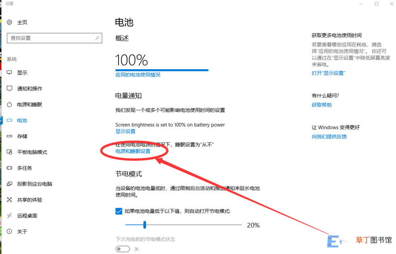The width and height of the screenshot is (396, 254).
Task: Open 投影到这台电脑 settings
Action: (x=35, y=184)
